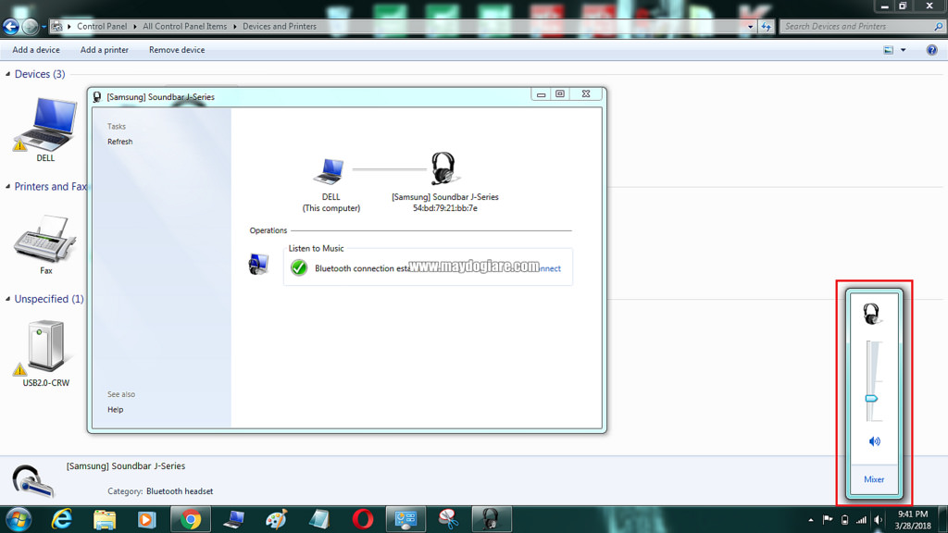Image resolution: width=948 pixels, height=533 pixels.
Task: Refresh the Devices and Printers address bar
Action: [766, 27]
